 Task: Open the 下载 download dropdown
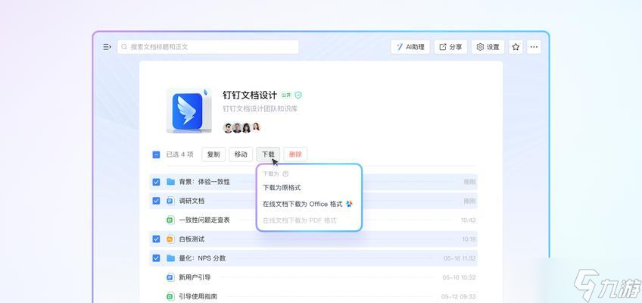click(x=268, y=155)
